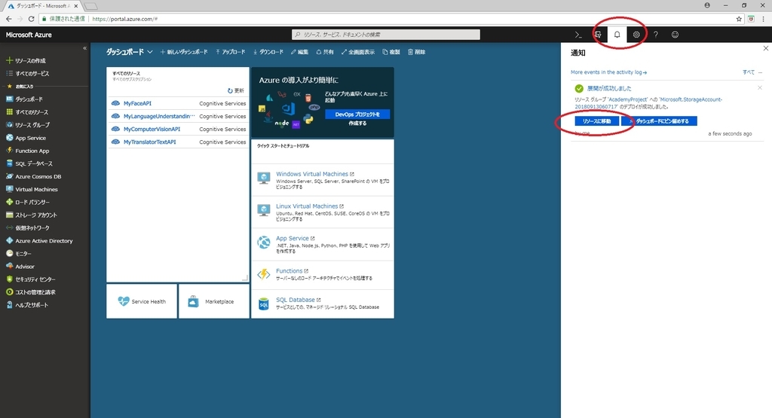Open the MyLanguageUnderstanding resource
Screen dimensions: 772x418
click(159, 116)
